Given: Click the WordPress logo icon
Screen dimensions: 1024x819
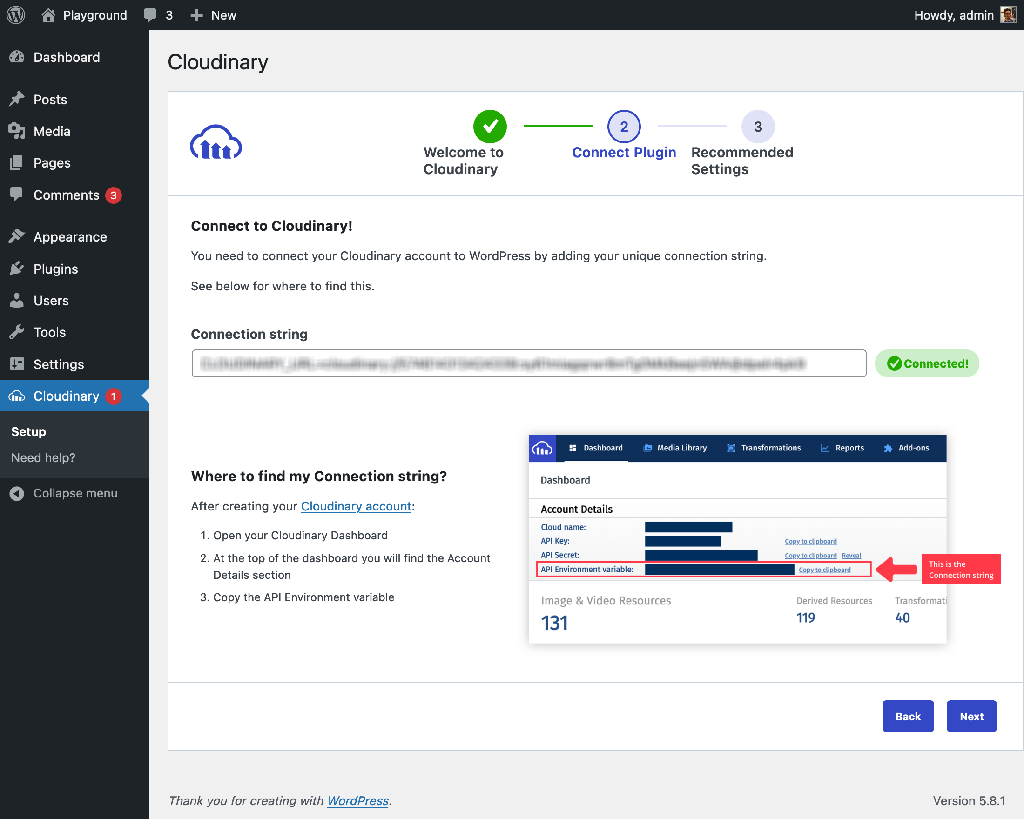Looking at the screenshot, I should pos(16,15).
